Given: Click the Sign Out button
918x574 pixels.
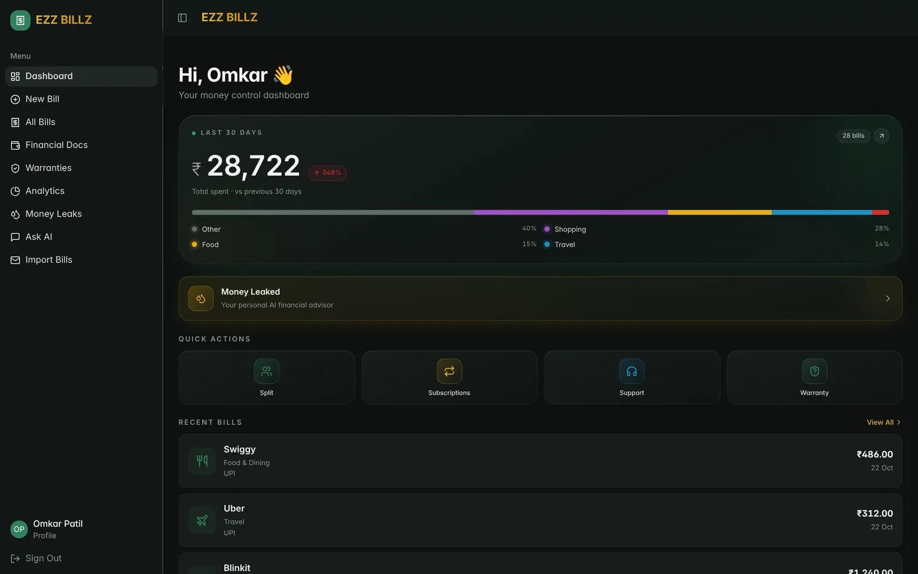Looking at the screenshot, I should click(81, 559).
